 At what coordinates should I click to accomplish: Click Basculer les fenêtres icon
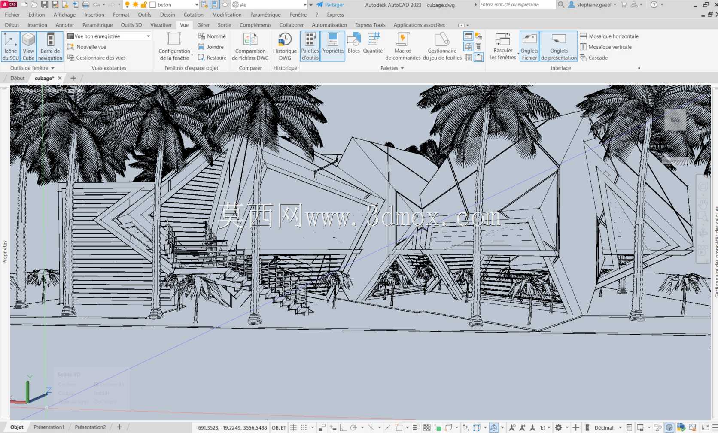[503, 39]
